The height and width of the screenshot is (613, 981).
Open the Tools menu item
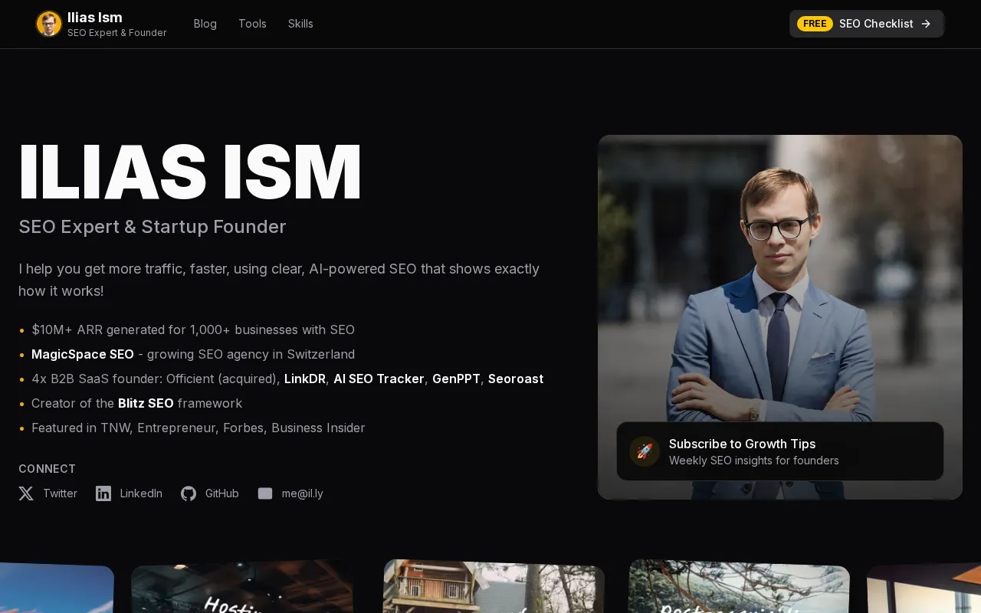click(x=252, y=24)
